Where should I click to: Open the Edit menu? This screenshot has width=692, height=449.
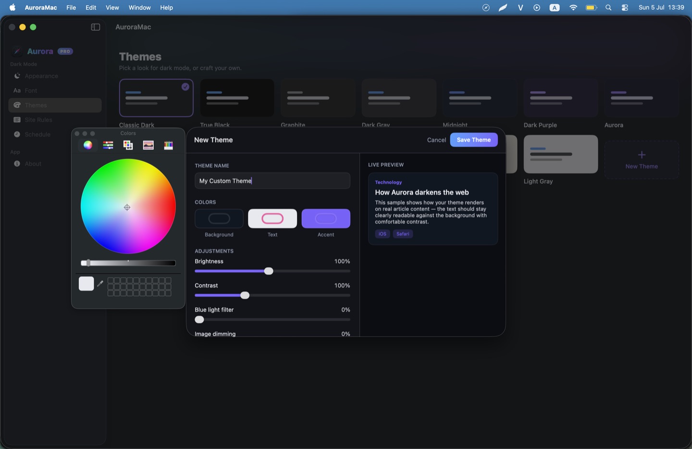click(91, 8)
